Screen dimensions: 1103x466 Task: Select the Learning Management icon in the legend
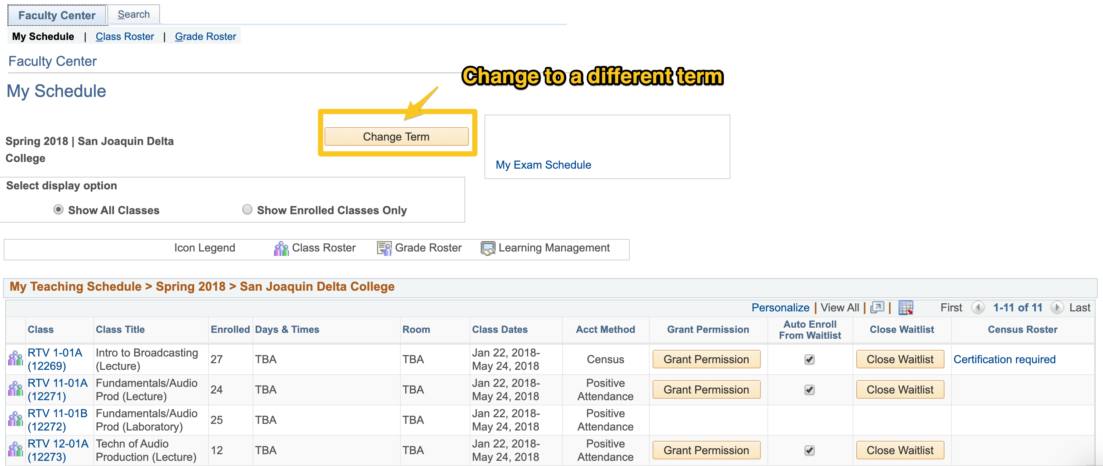[x=487, y=248]
